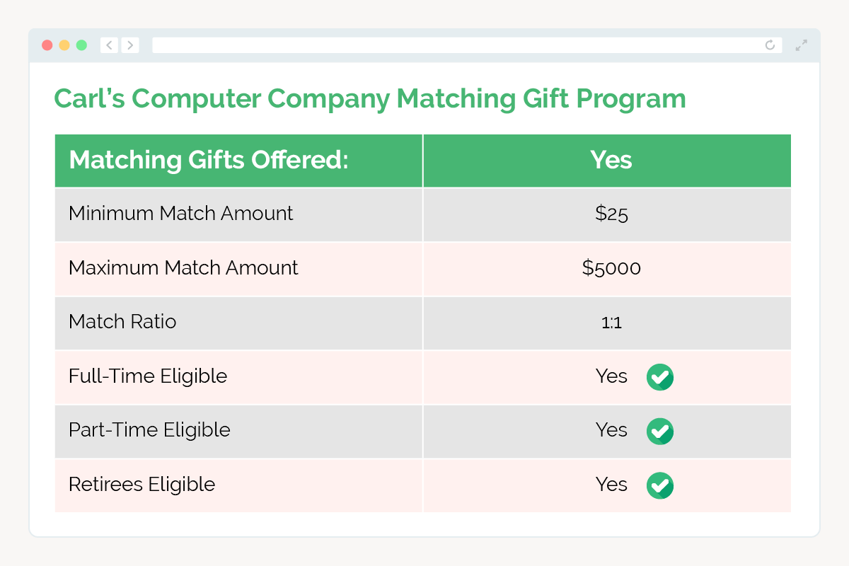Click the green traffic light circle
849x566 pixels.
[x=81, y=45]
